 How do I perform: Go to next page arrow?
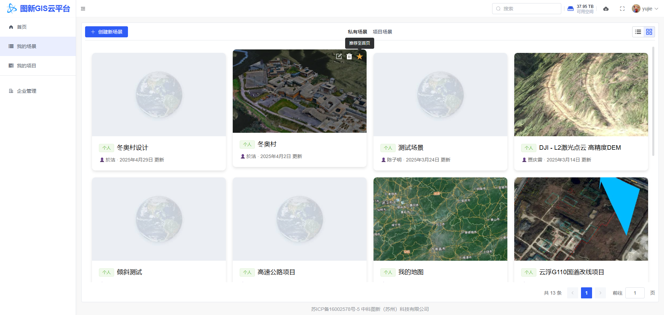click(600, 293)
